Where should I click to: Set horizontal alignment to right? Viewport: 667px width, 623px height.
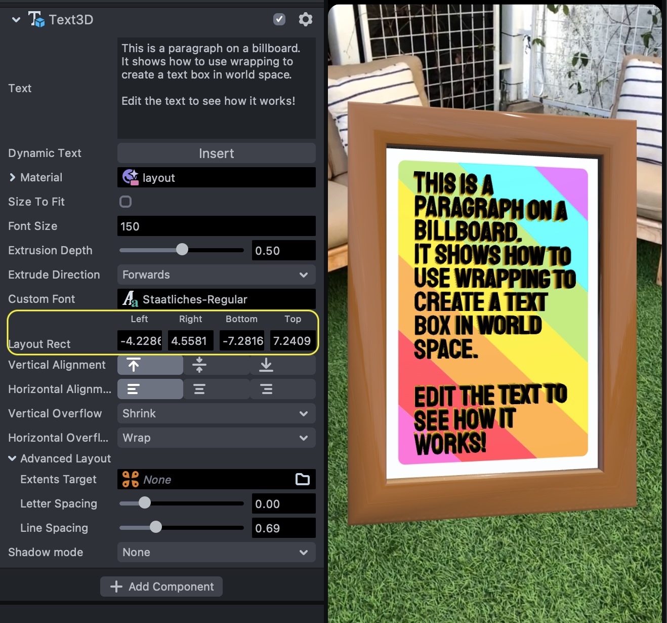pos(266,389)
